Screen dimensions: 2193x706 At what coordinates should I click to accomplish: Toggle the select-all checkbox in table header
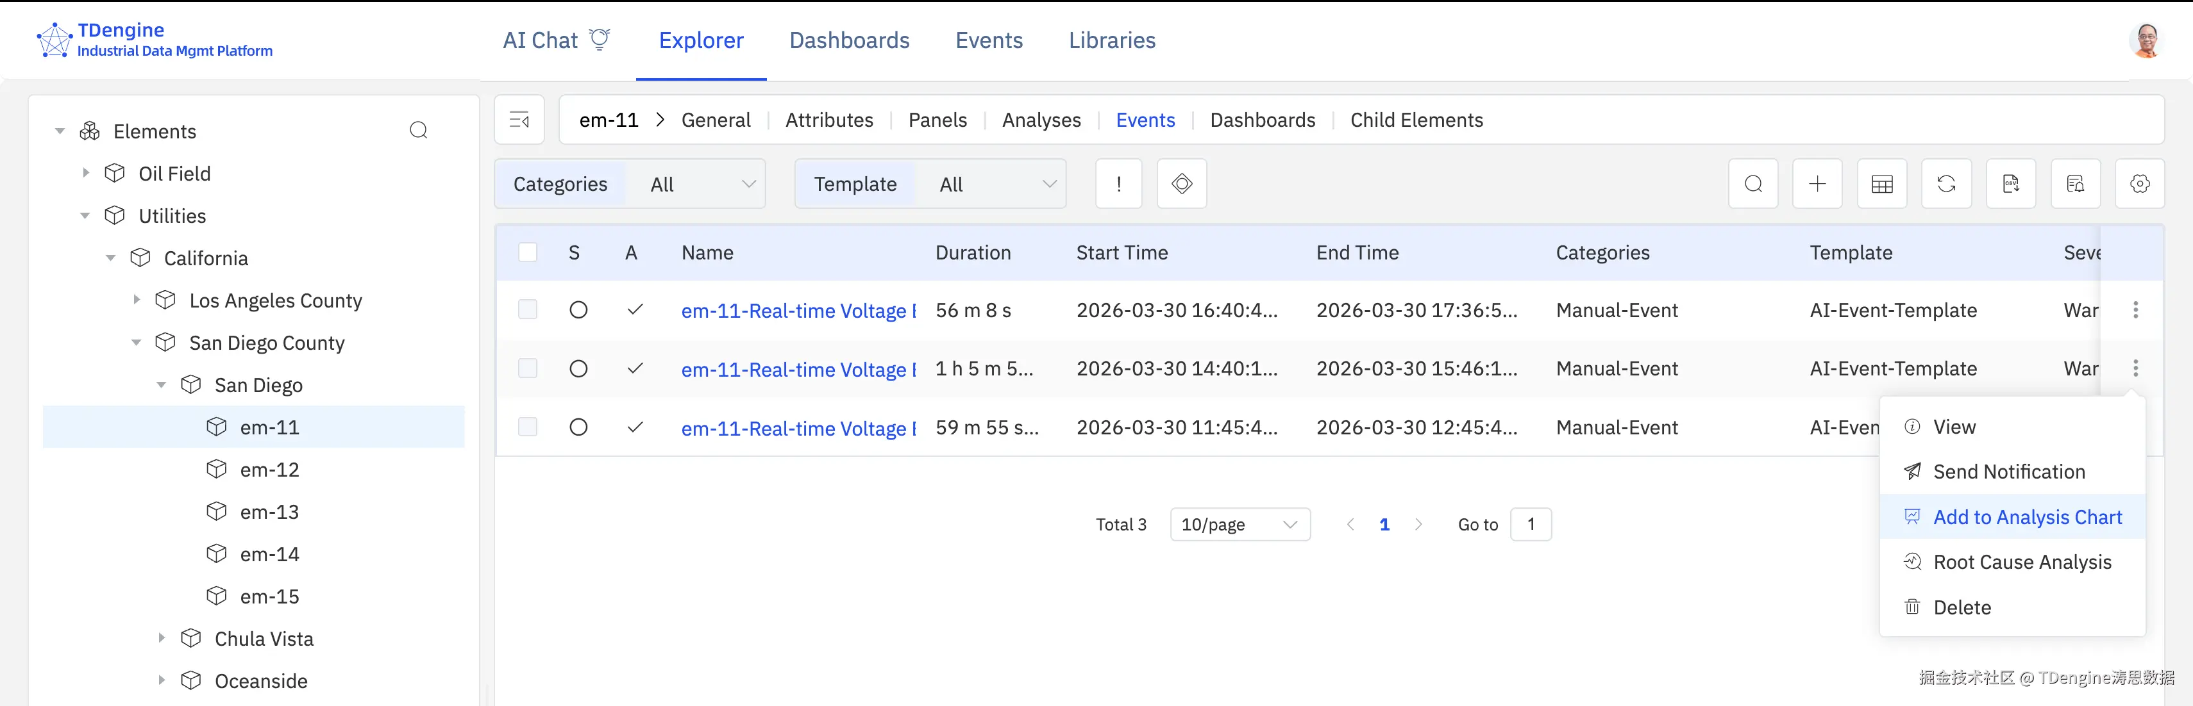[528, 252]
